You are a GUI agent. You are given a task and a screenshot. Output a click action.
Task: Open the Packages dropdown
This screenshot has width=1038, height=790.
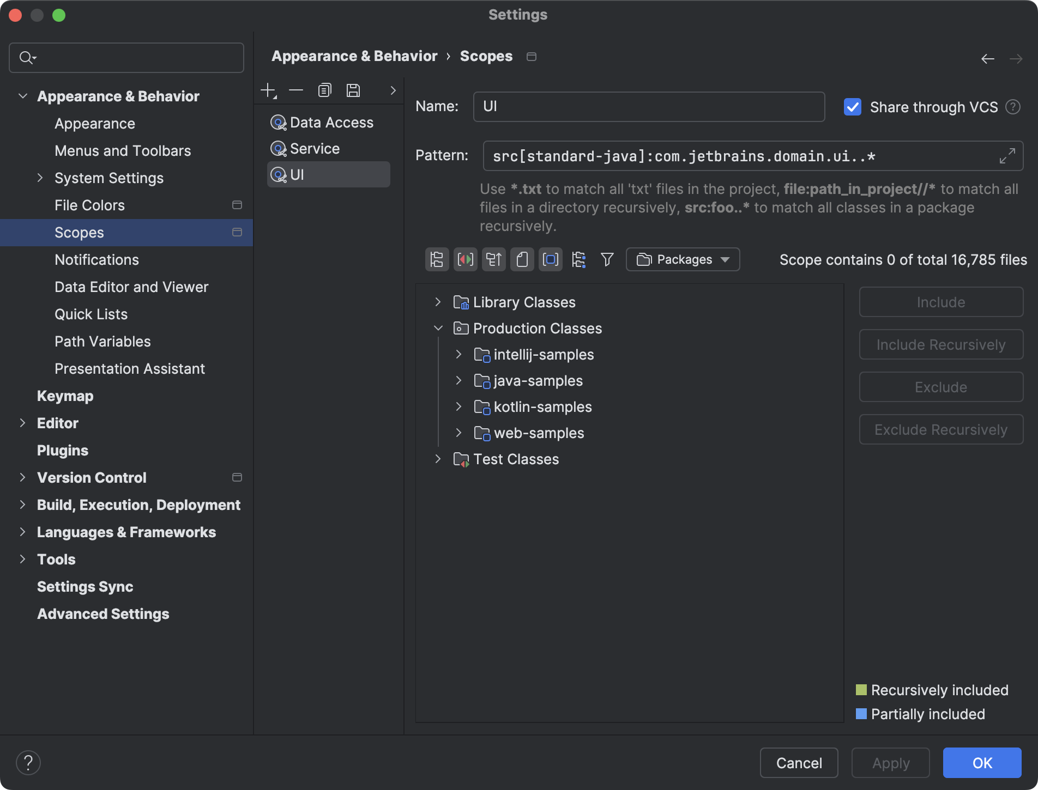(682, 259)
